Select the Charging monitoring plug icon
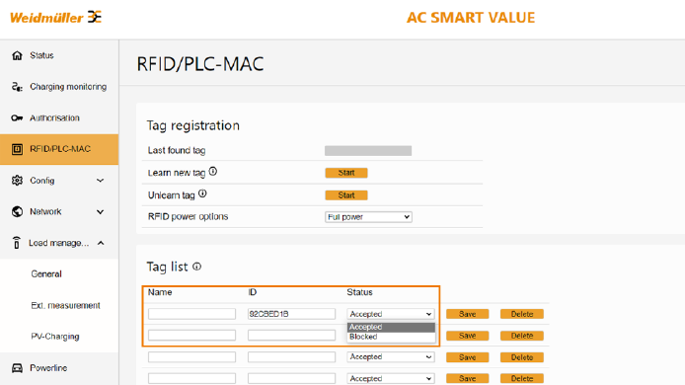Screen dimensions: 685x385 [17, 87]
